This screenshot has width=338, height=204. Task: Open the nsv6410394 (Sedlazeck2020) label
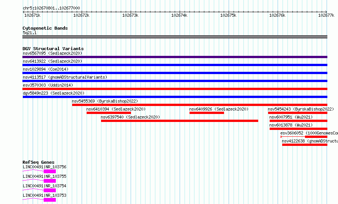[x=116, y=109]
